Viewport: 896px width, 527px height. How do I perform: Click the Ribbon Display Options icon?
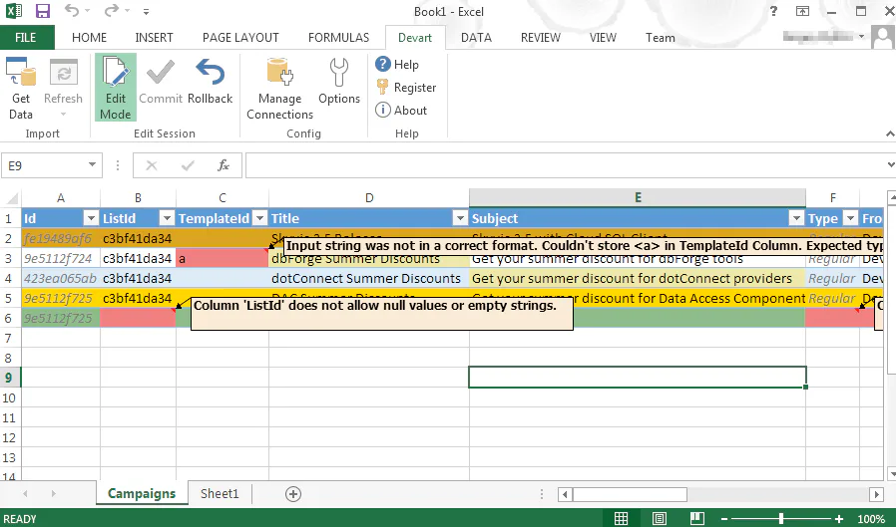(802, 11)
